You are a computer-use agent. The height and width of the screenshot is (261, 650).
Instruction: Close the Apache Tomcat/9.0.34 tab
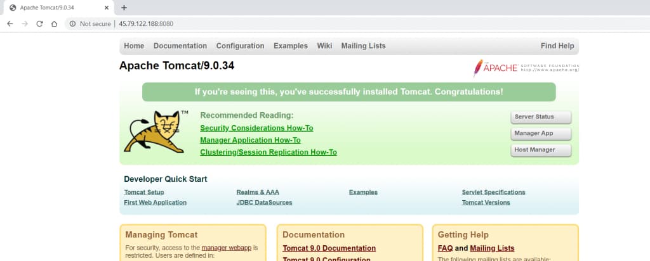(107, 8)
